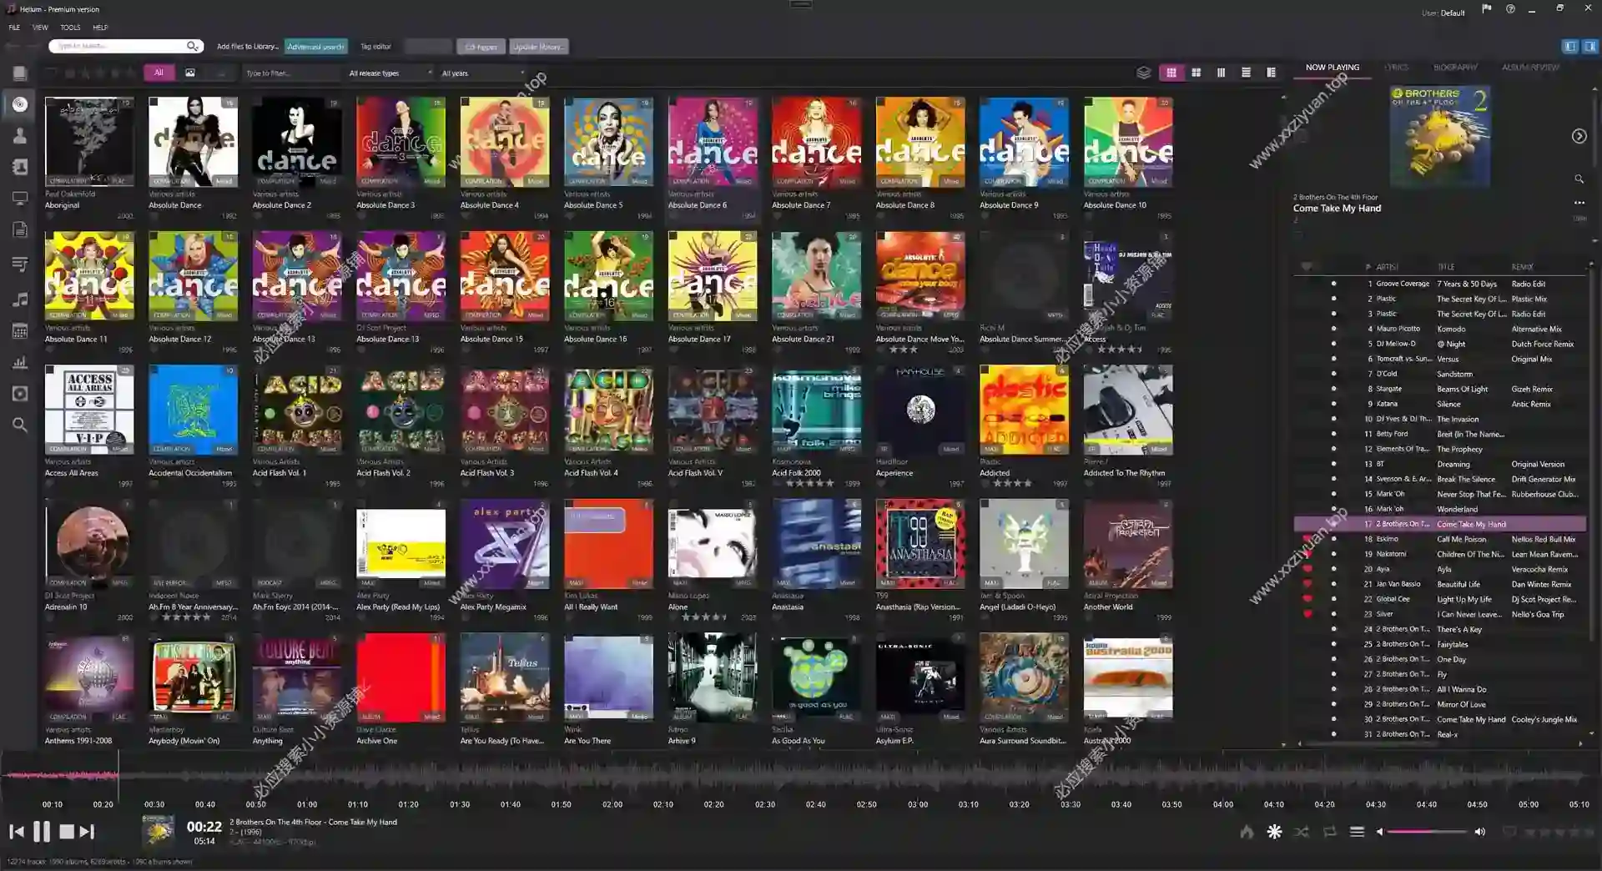Image resolution: width=1602 pixels, height=871 pixels.
Task: Switch to the Biography tab
Action: click(1454, 68)
